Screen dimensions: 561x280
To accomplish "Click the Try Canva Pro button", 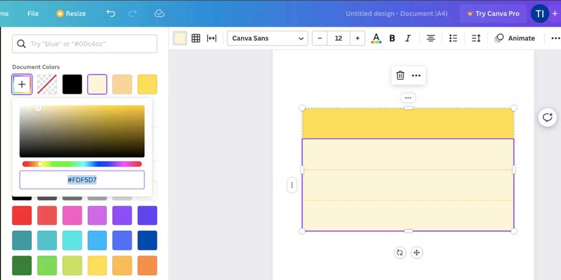I will click(492, 14).
